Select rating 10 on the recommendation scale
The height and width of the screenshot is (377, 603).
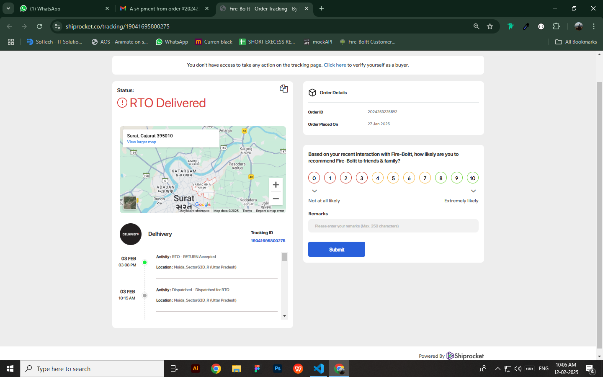[x=472, y=178]
